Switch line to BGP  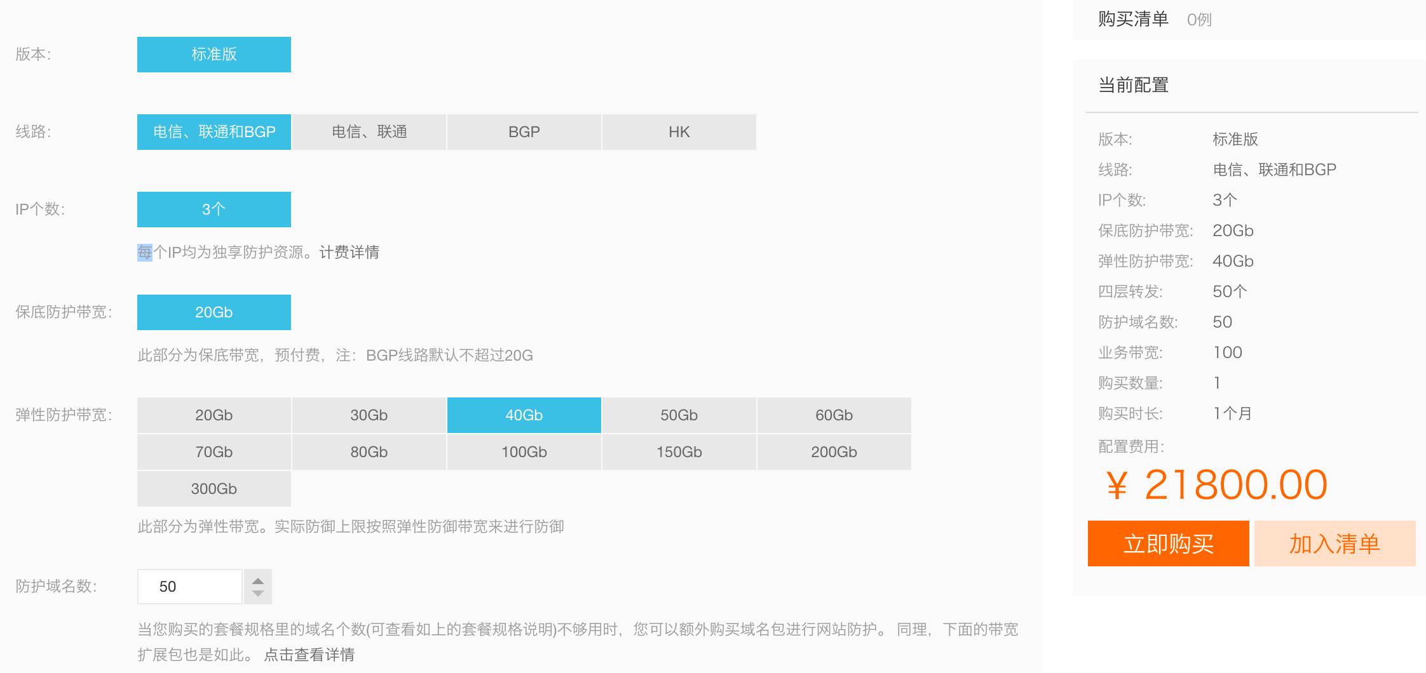pos(524,132)
